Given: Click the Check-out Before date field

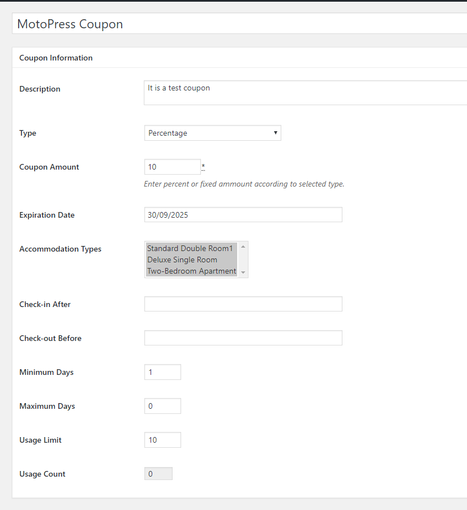Looking at the screenshot, I should pos(243,338).
